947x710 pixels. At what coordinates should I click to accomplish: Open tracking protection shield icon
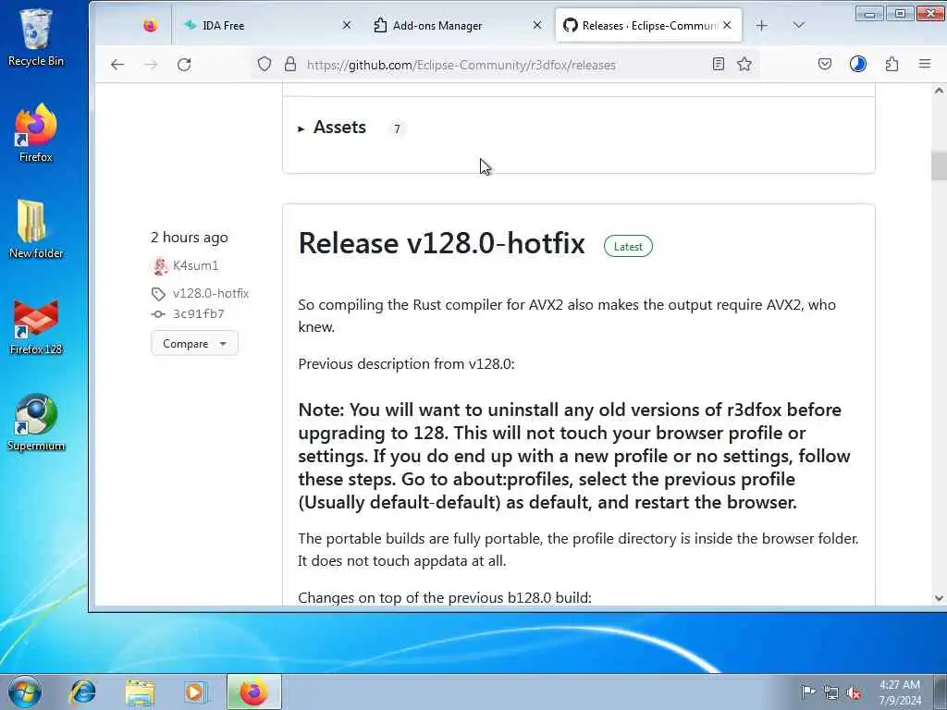(x=264, y=64)
